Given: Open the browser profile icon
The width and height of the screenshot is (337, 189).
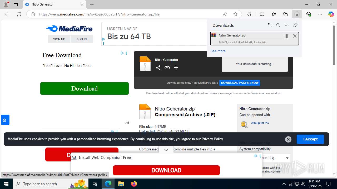Looking at the screenshot, I should [x=6, y=4].
